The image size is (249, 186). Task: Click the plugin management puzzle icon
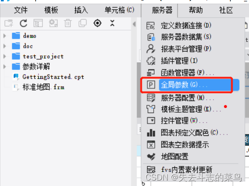(150, 61)
